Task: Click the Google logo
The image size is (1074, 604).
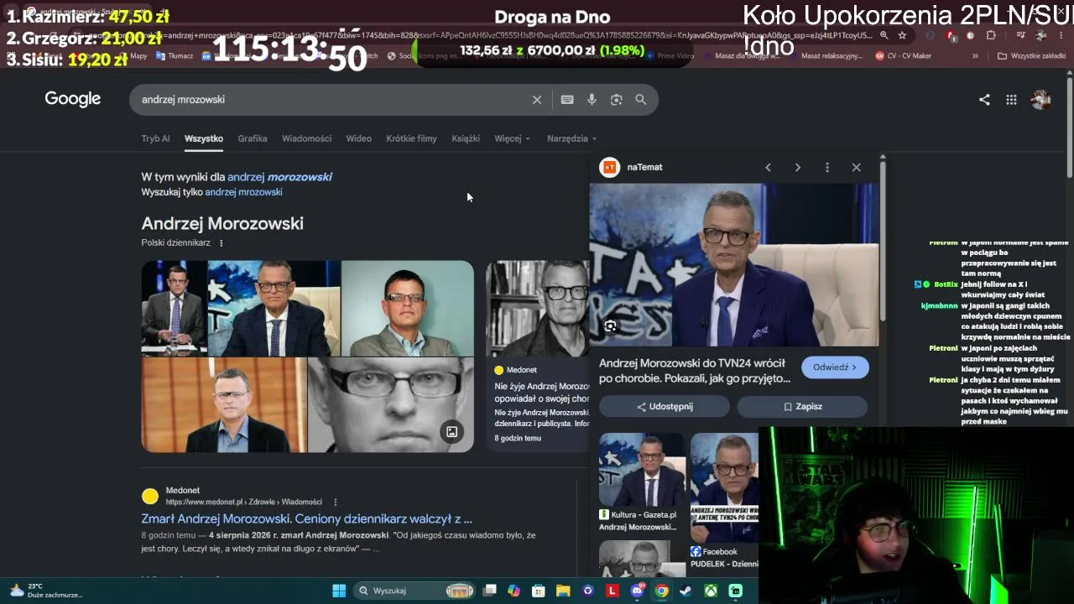Action: click(73, 99)
